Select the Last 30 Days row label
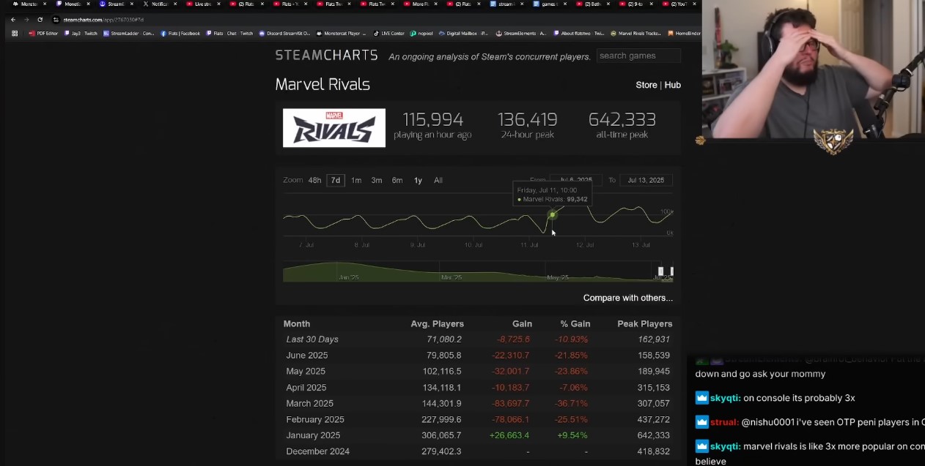This screenshot has width=925, height=466. pos(312,339)
